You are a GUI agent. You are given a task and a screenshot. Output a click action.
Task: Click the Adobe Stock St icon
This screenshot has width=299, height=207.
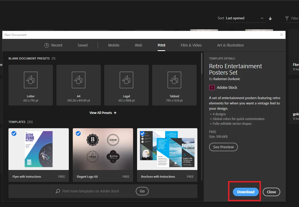click(212, 88)
